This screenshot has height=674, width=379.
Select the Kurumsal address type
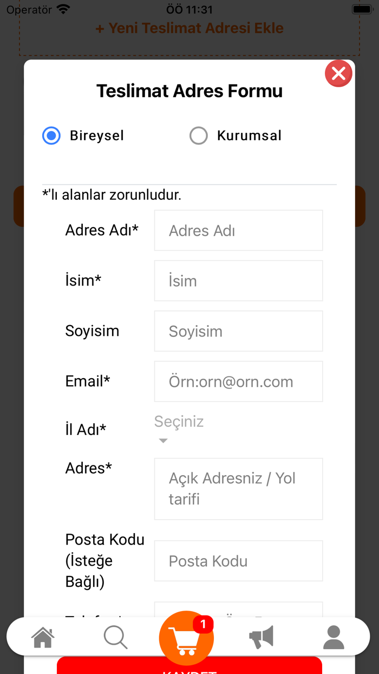pos(199,135)
